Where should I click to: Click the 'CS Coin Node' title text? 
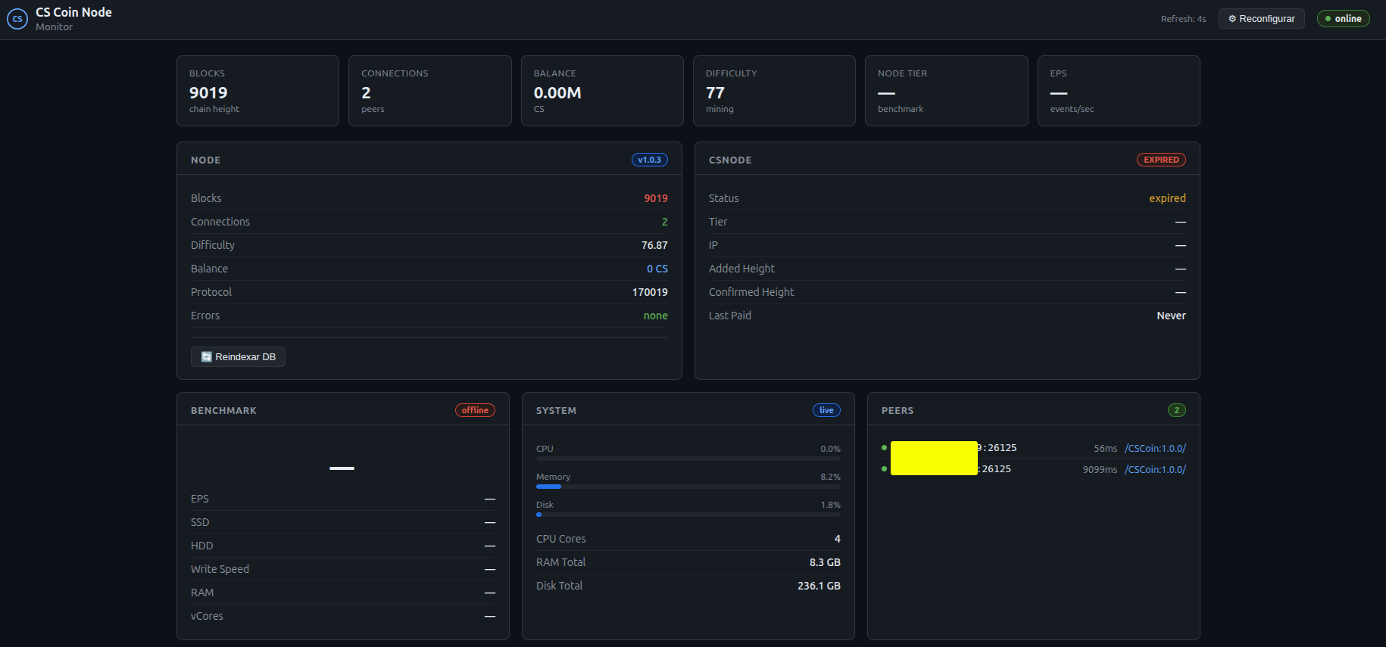click(x=73, y=12)
